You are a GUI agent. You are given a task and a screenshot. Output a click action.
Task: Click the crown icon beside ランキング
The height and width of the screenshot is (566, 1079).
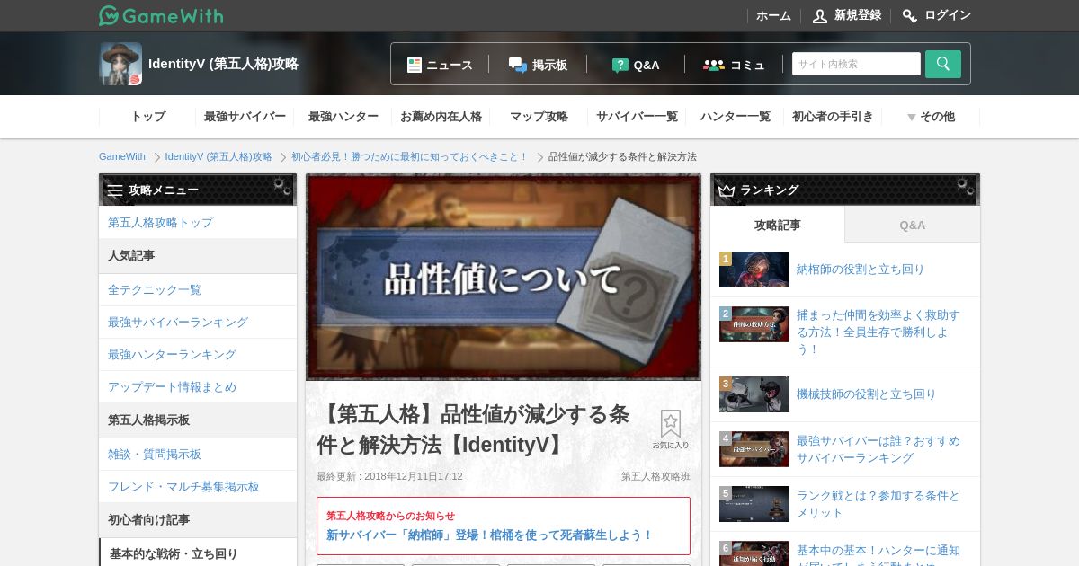coord(727,190)
